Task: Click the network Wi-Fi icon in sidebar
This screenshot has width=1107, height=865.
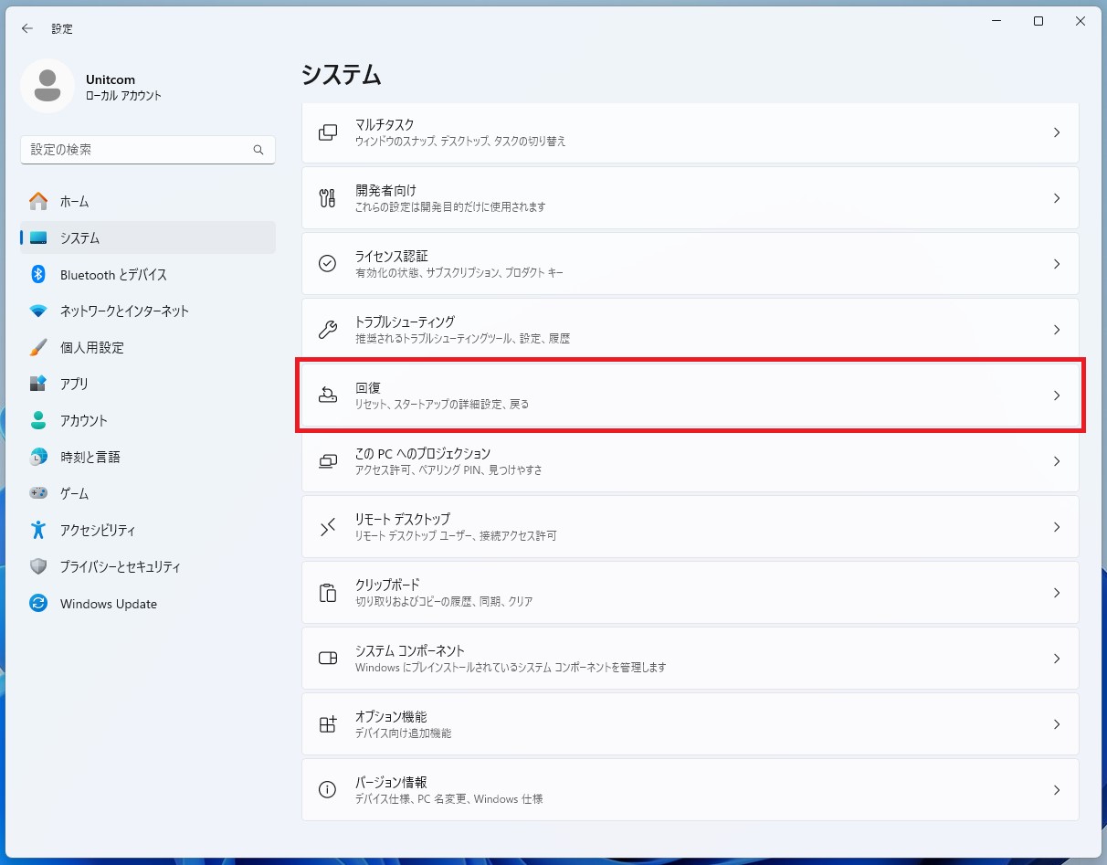Action: [x=38, y=311]
